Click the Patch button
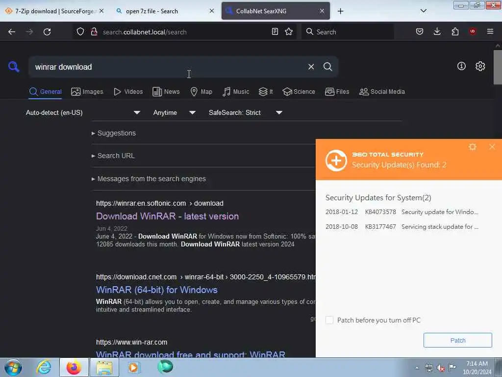 (x=457, y=340)
